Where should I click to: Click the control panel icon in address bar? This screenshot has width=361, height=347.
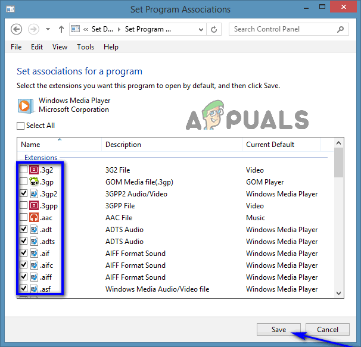[75, 29]
